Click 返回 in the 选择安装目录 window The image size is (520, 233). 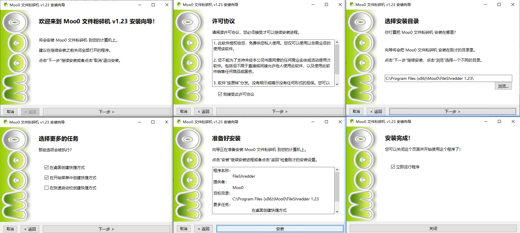click(x=376, y=111)
